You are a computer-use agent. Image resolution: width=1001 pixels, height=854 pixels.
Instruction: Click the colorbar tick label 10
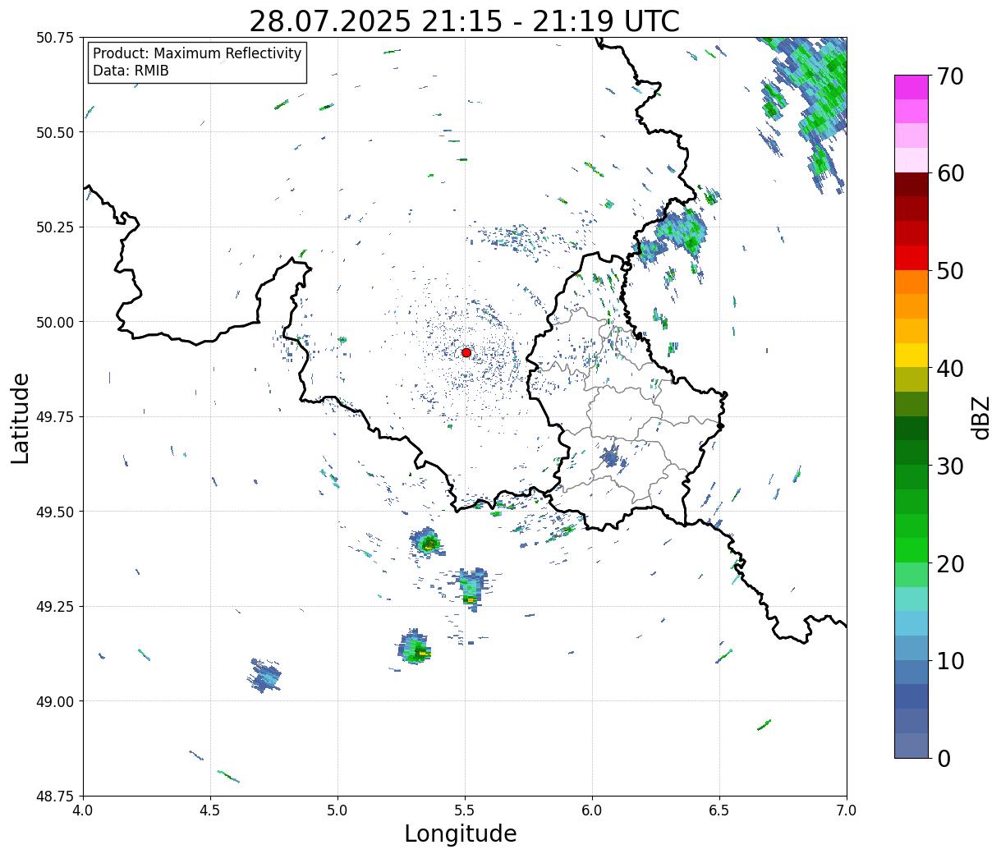tap(950, 661)
